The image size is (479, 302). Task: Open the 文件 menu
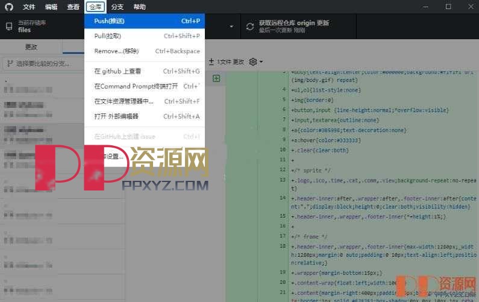click(29, 7)
